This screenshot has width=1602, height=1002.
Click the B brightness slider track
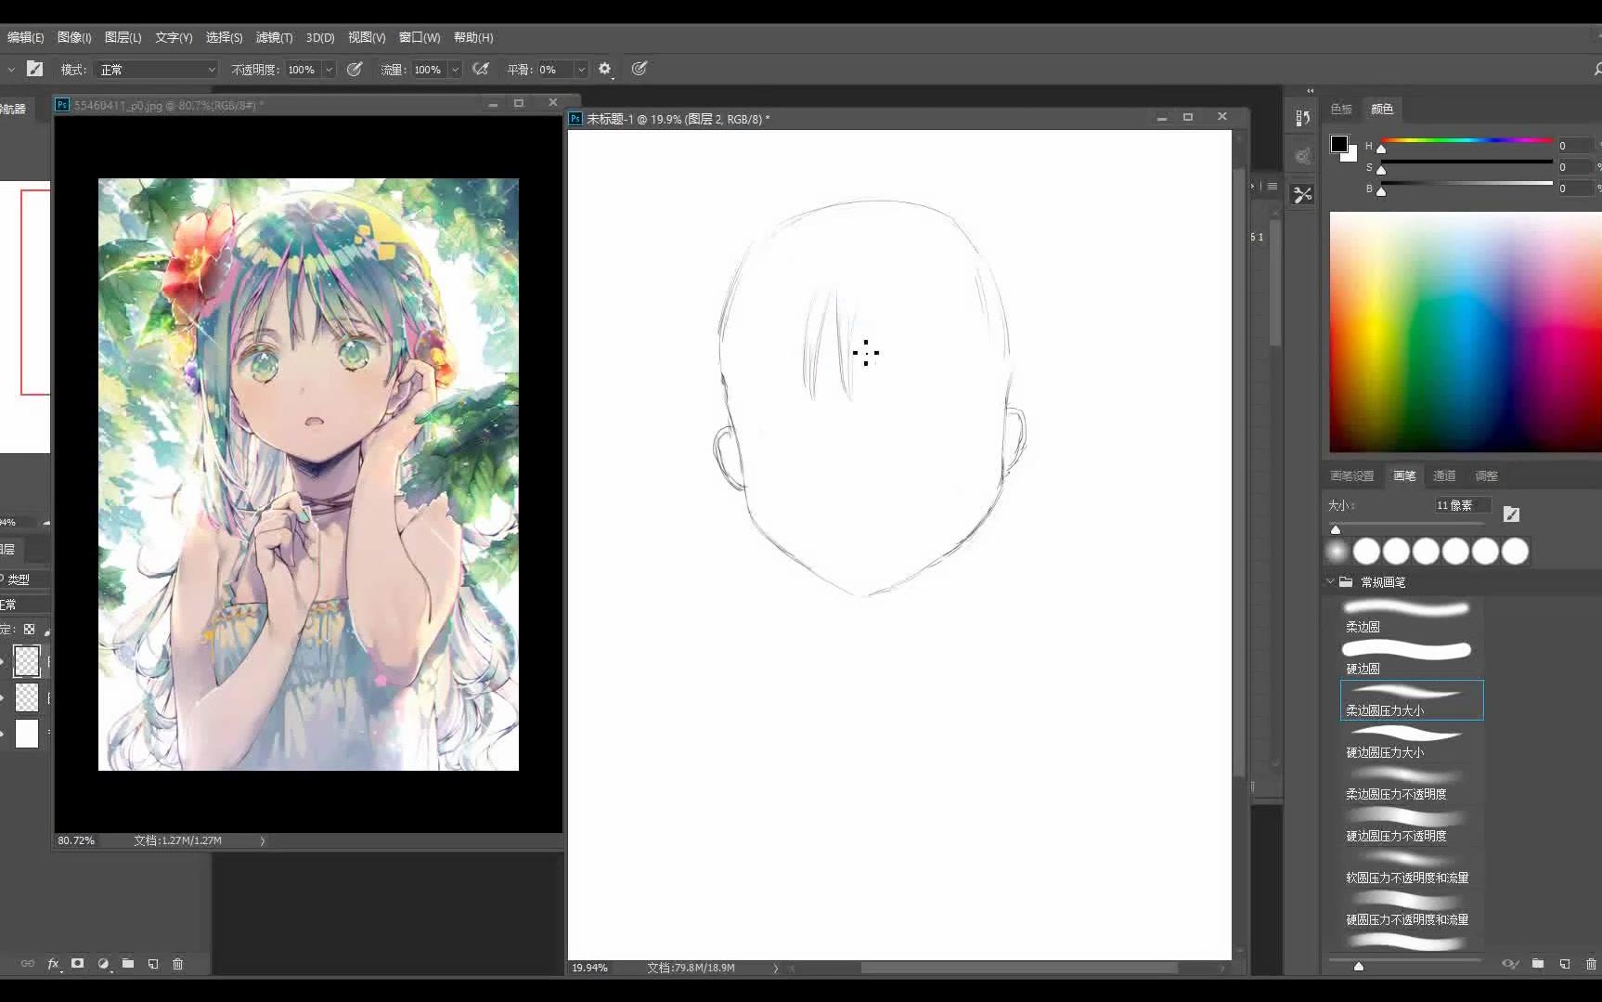(x=1466, y=184)
